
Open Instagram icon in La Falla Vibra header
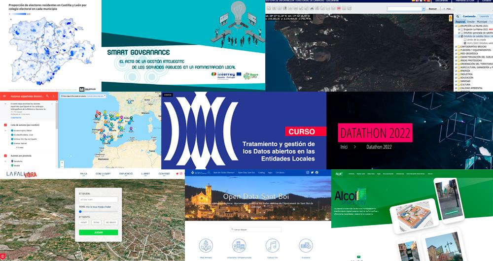181,174
